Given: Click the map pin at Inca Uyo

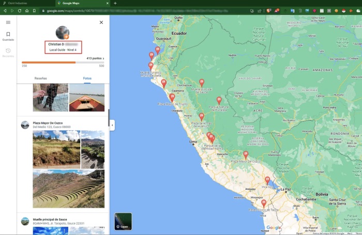Looking at the screenshot, I should tap(267, 180).
